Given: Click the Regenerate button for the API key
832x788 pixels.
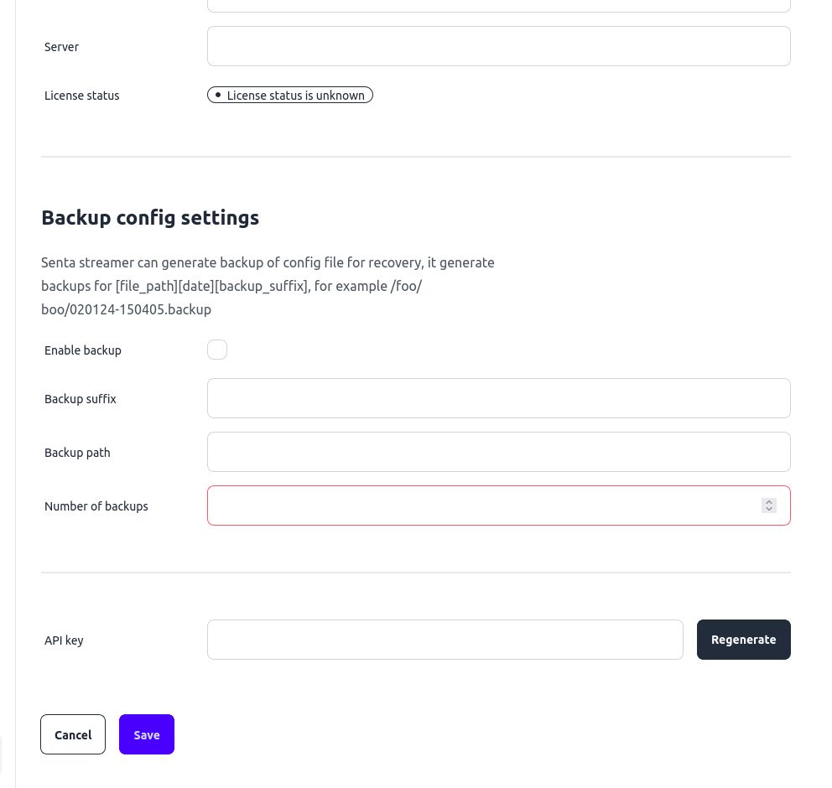Looking at the screenshot, I should click(743, 639).
